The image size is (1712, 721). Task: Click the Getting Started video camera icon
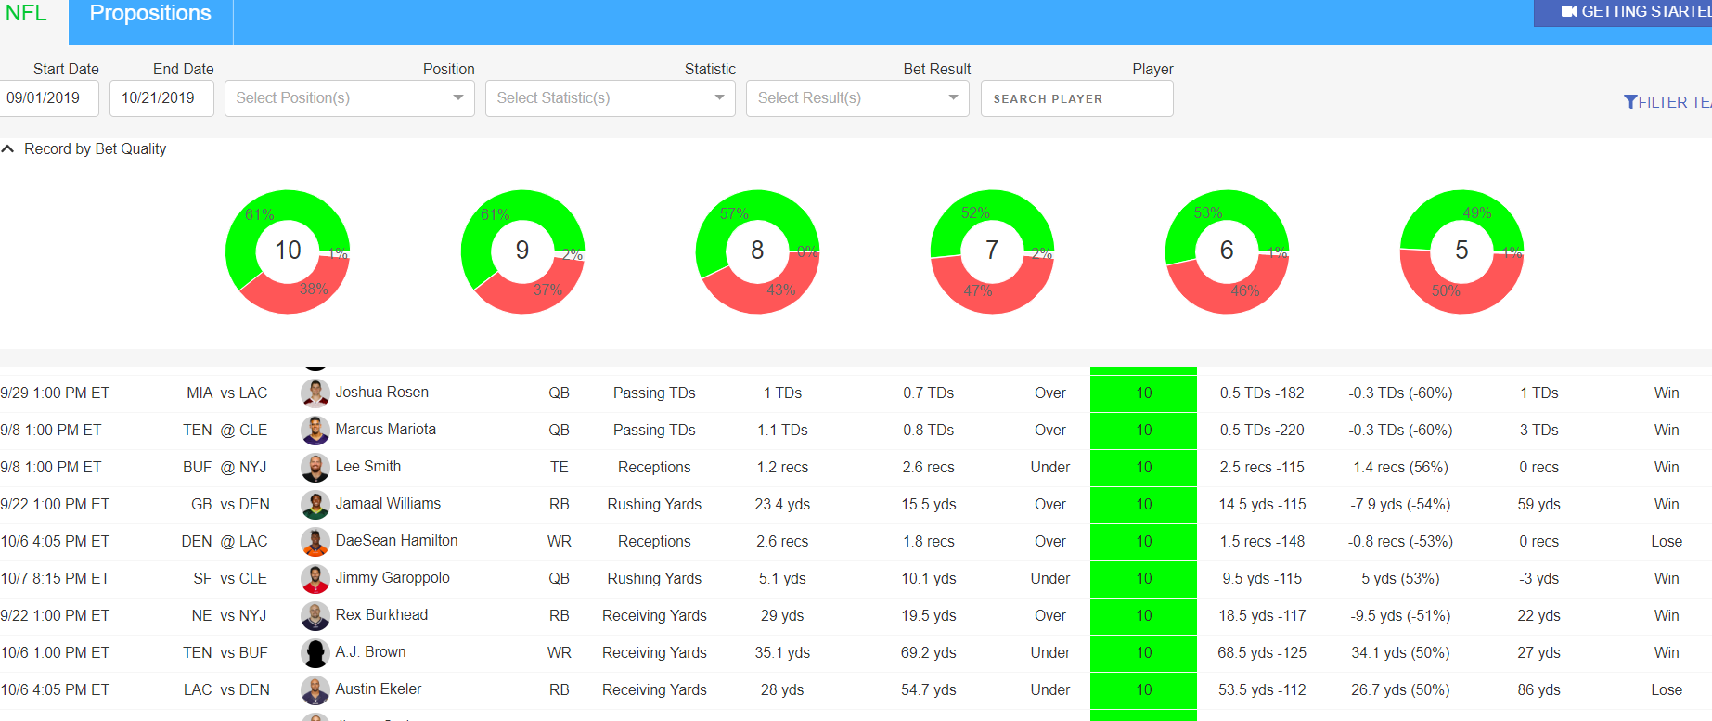point(1569,12)
